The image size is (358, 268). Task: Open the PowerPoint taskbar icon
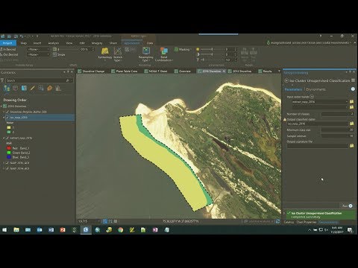(63, 230)
